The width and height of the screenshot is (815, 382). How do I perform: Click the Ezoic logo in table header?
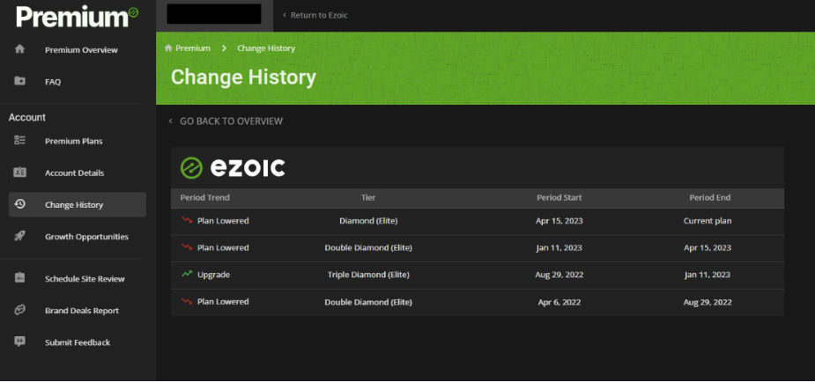[x=233, y=167]
